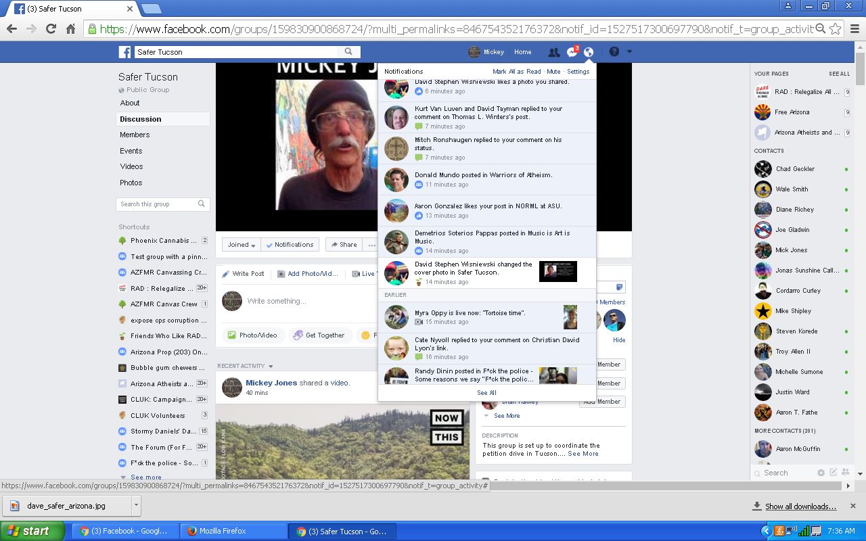Toggle the group Notifications button
866x541 pixels.
[x=290, y=245]
